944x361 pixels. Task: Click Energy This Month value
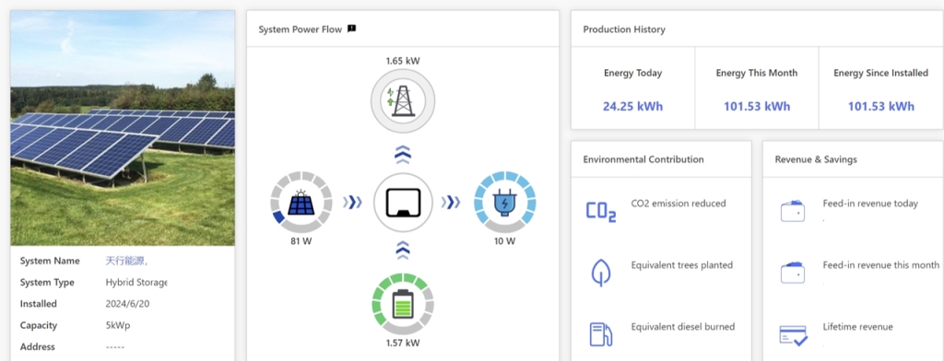[x=757, y=107]
